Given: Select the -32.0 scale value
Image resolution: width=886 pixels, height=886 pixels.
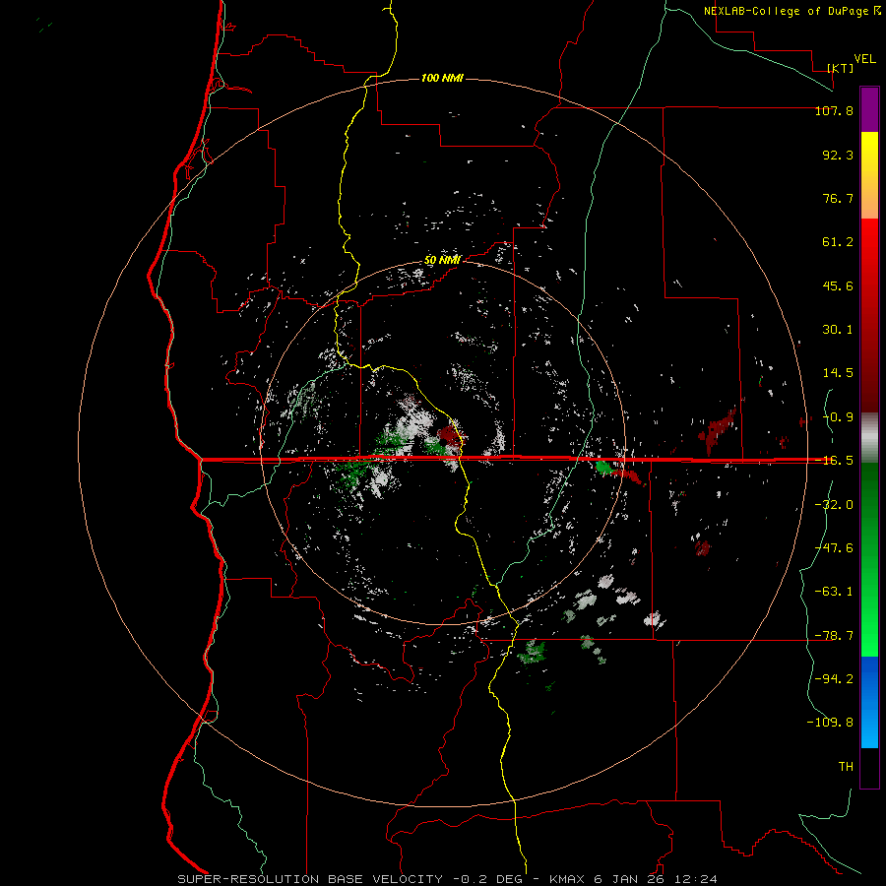Looking at the screenshot, I should (834, 505).
